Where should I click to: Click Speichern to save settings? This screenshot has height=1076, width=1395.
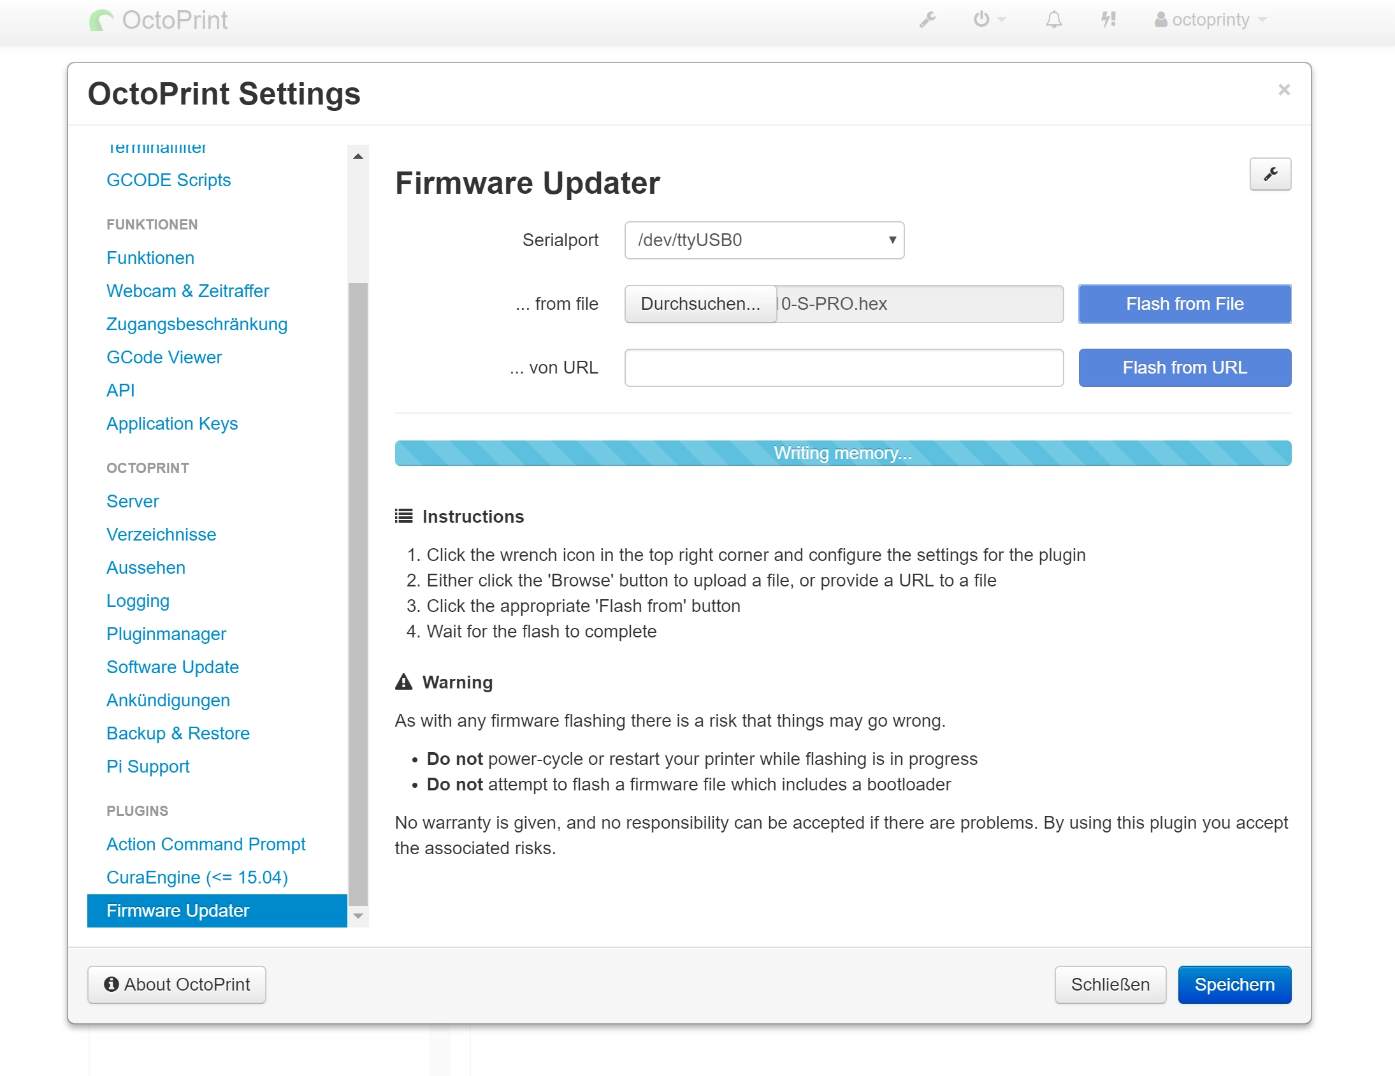point(1234,985)
